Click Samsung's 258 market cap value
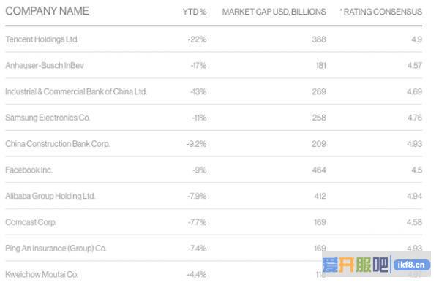 click(x=319, y=118)
